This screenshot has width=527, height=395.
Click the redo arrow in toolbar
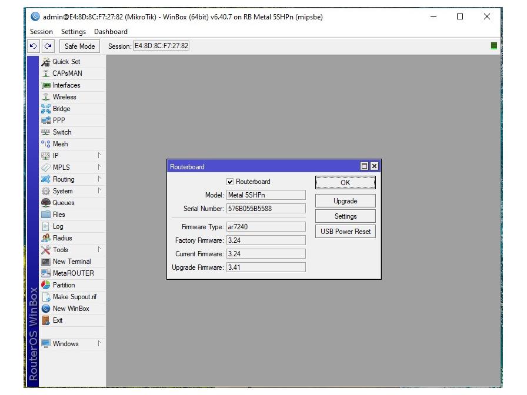coord(48,46)
